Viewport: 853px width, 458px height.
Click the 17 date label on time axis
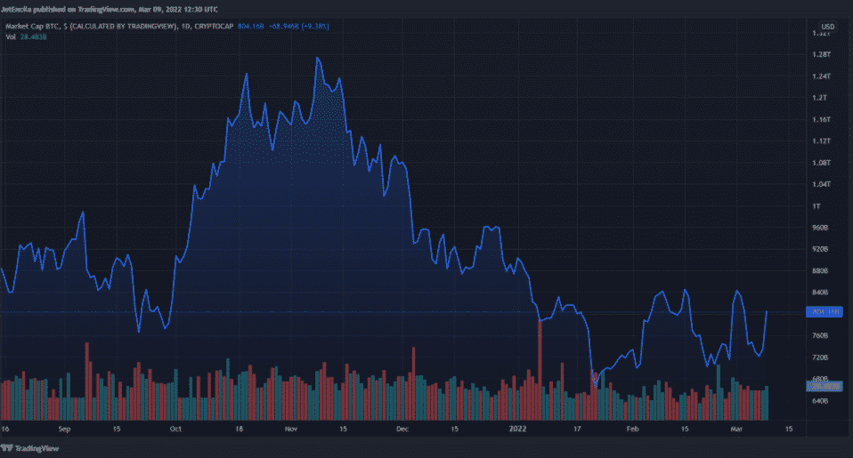pyautogui.click(x=577, y=430)
